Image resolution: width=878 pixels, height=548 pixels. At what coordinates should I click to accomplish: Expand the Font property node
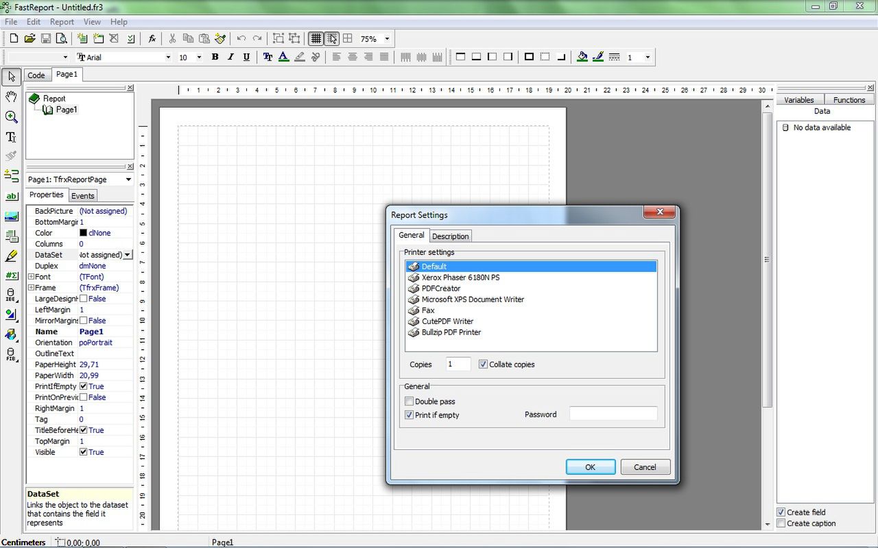point(31,277)
